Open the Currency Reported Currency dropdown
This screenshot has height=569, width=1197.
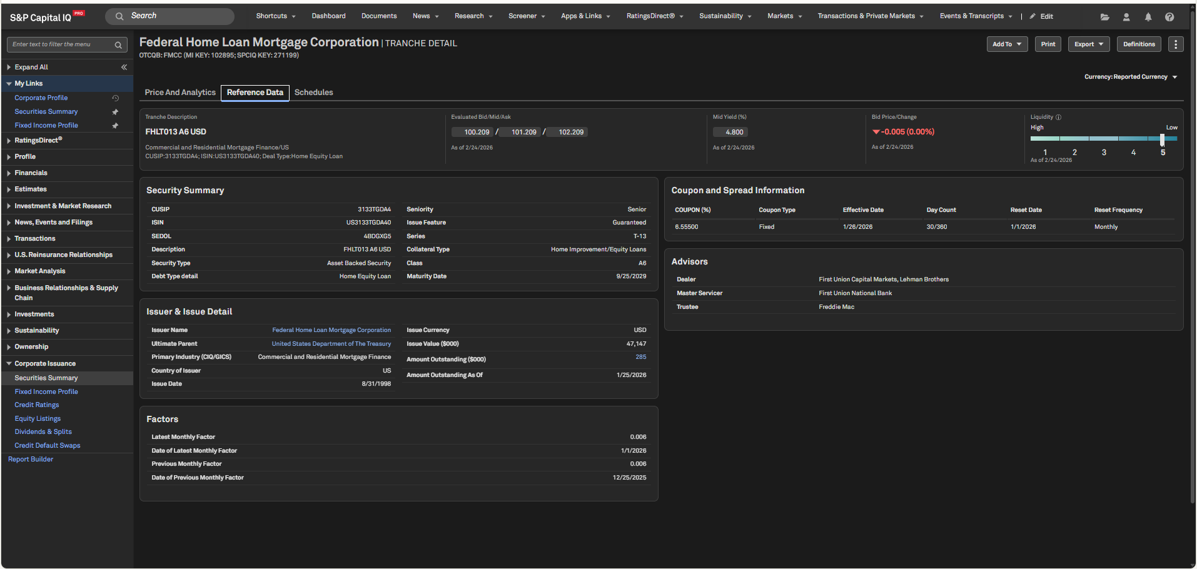(1131, 77)
